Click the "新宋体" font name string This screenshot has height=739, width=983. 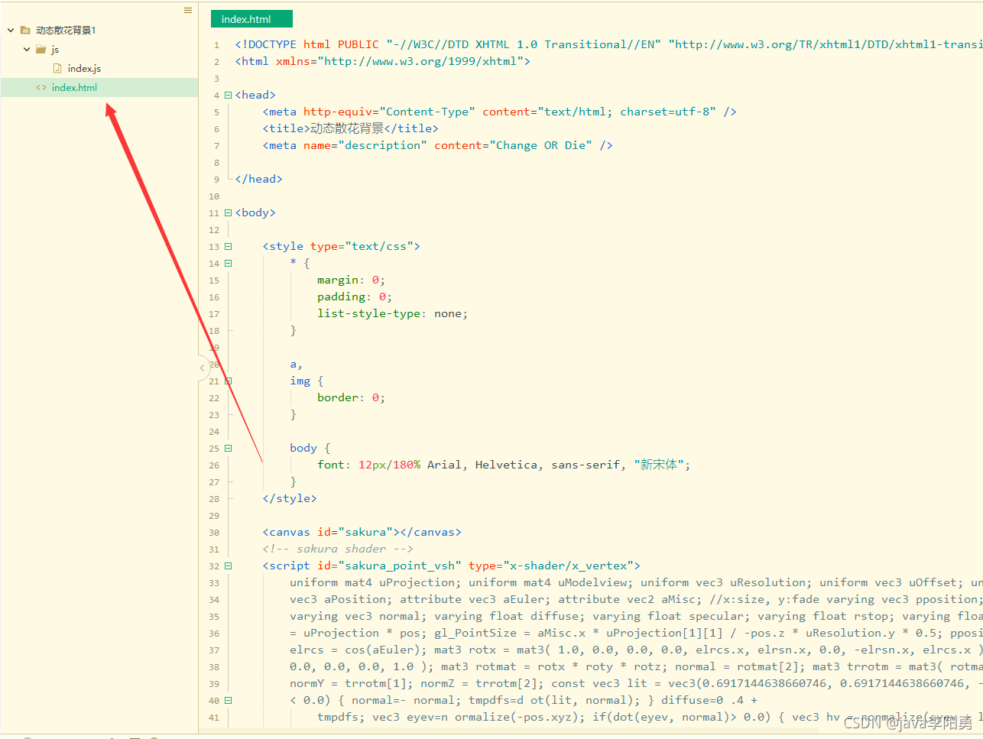[x=658, y=465]
